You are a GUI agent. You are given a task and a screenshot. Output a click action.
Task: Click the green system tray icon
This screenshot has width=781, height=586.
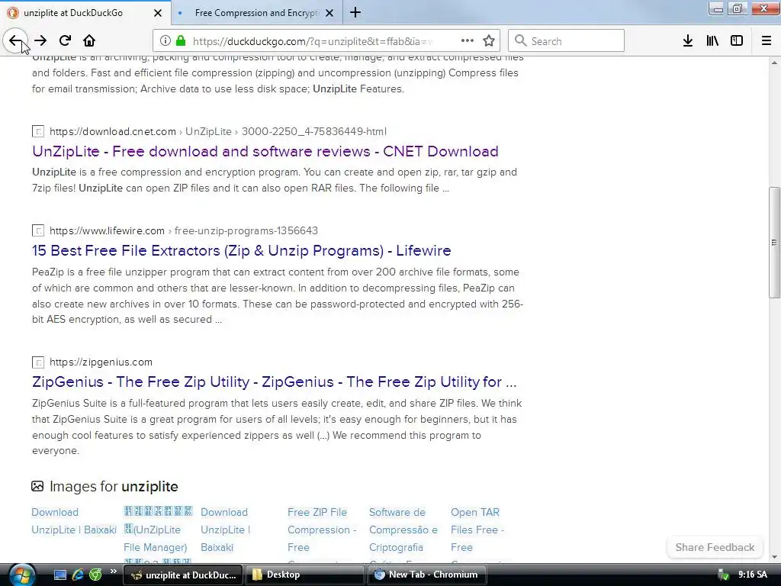click(723, 575)
